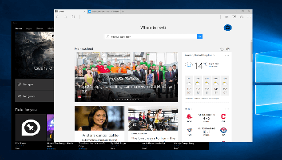The image size is (282, 160).
Task: Click the light rain weather icon
Action: [189, 64]
